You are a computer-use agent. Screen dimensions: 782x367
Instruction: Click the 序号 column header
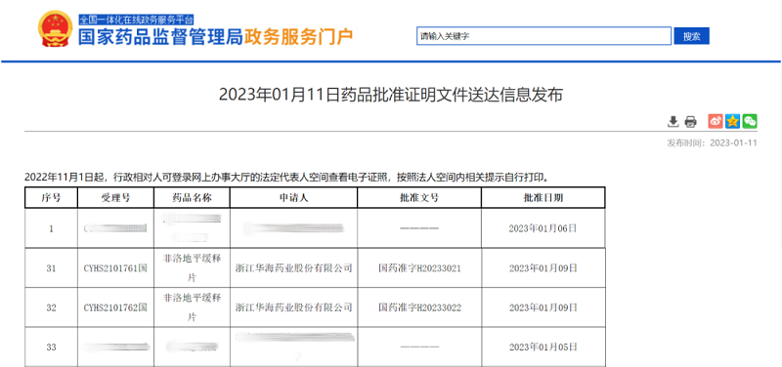coord(51,198)
